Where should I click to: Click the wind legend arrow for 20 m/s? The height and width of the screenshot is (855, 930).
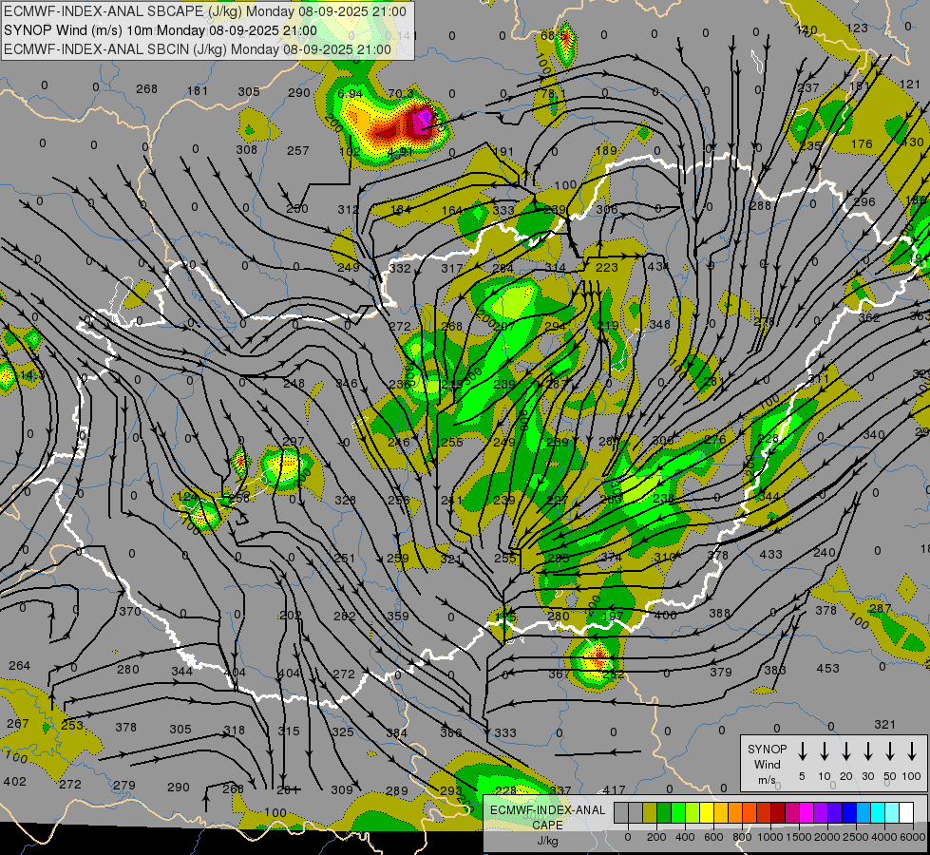tap(845, 751)
